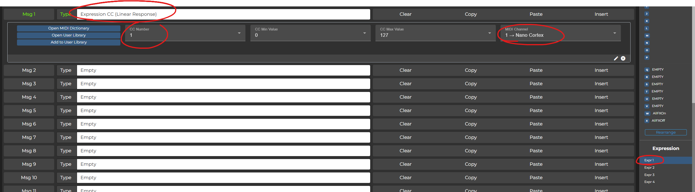Clear Msg 2
The height and width of the screenshot is (192, 695).
(x=405, y=70)
